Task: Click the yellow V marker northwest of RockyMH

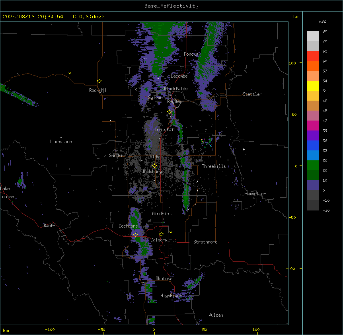Action: tap(70, 73)
